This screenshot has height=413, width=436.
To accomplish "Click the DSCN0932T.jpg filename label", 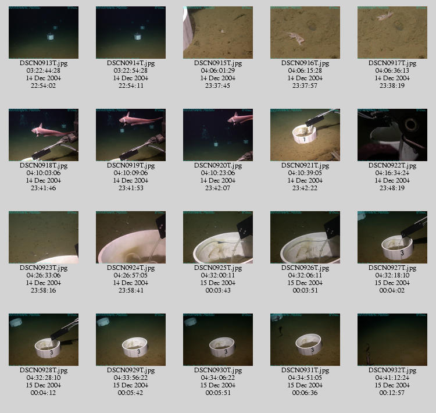I will click(392, 371).
